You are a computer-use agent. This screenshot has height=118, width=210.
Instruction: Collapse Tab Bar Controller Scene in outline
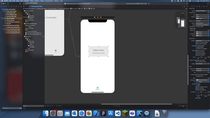pyautogui.click(x=23, y=24)
